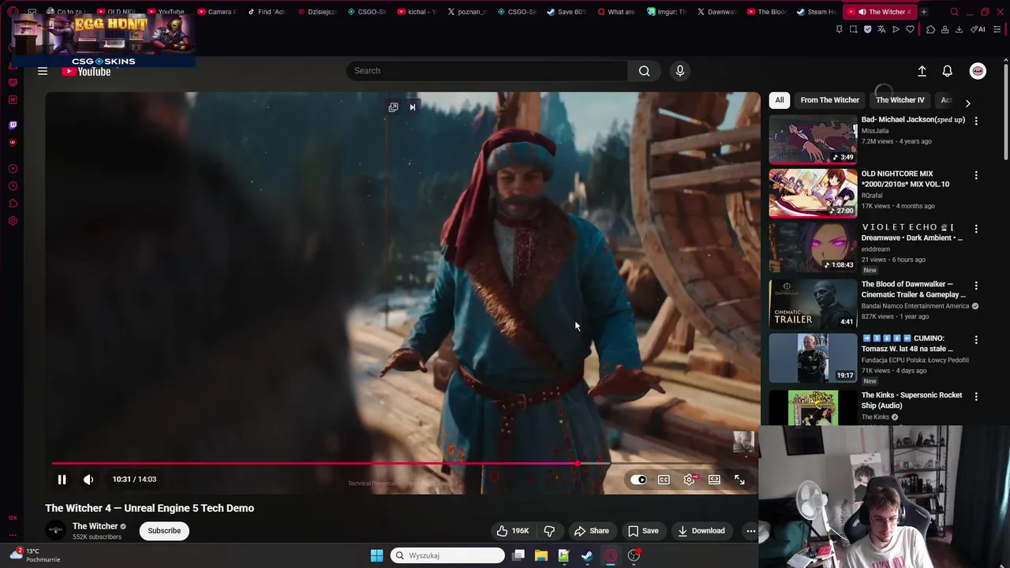Open the Twitch icon in browser sidebar
This screenshot has width=1010, height=568.
click(x=13, y=125)
